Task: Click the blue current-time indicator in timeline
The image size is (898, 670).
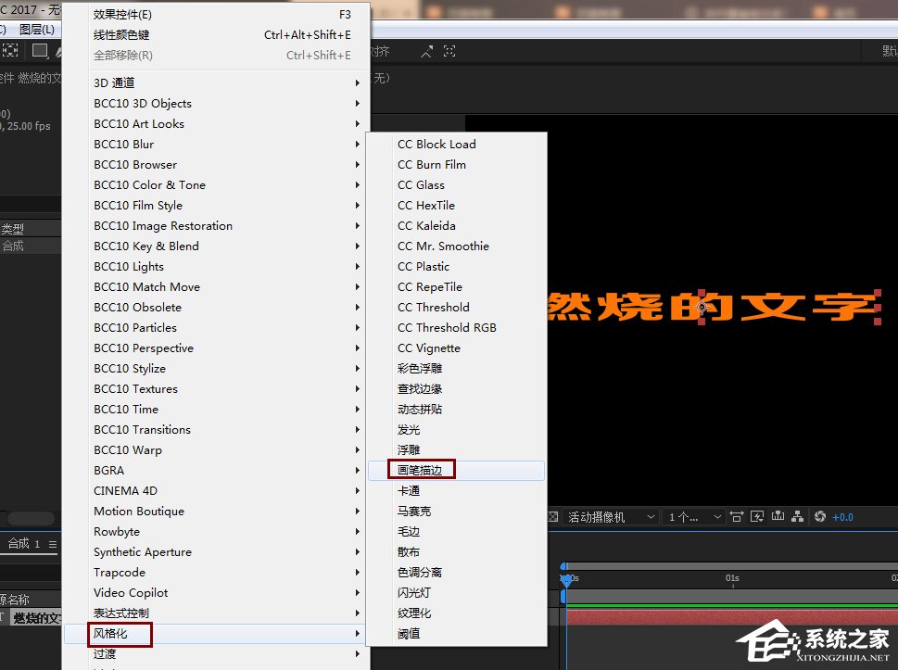Action: pyautogui.click(x=566, y=581)
